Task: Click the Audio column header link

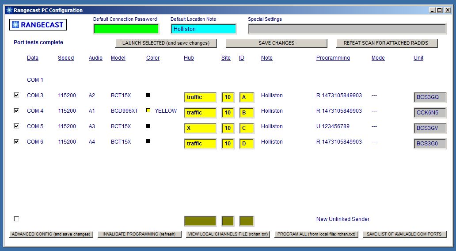Action: tap(95, 58)
